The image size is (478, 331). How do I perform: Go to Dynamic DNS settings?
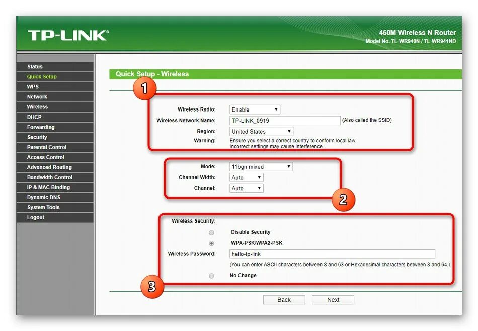click(x=55, y=197)
